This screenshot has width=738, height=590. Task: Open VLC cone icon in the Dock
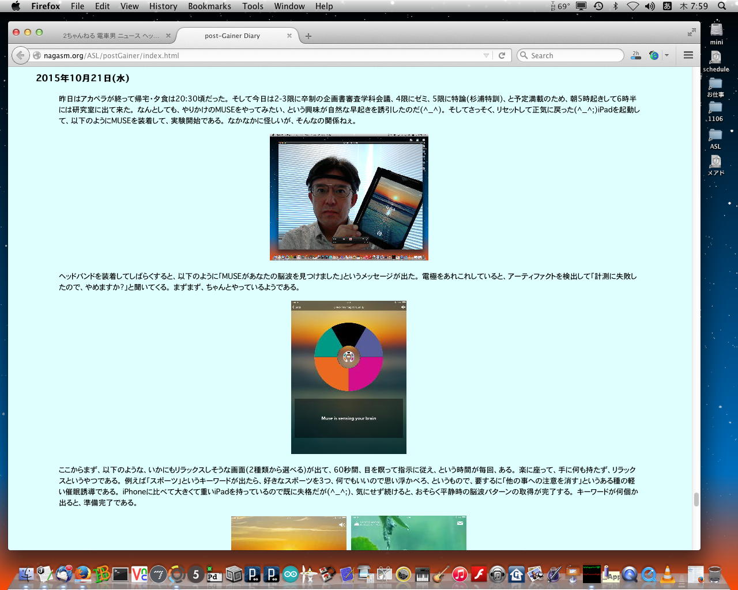tap(668, 574)
